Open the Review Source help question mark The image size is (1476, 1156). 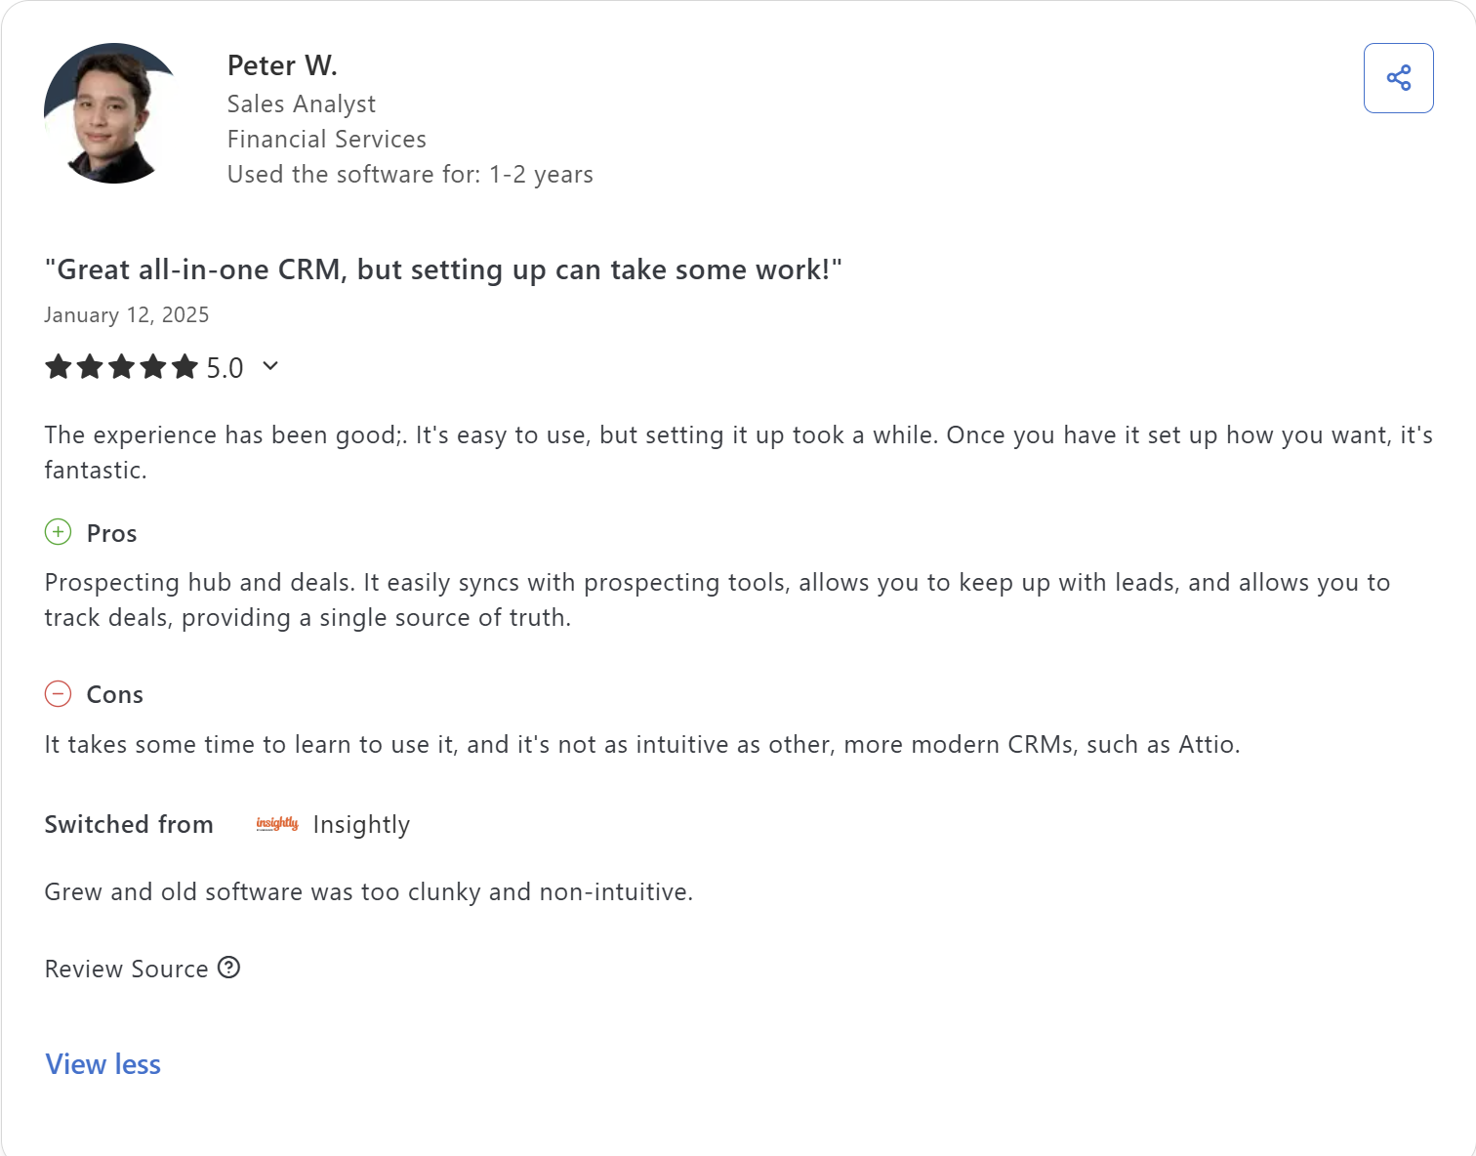pos(229,968)
